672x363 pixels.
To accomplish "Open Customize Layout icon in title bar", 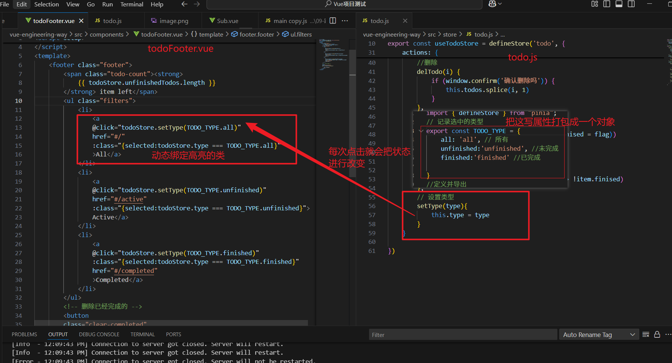I will click(595, 4).
